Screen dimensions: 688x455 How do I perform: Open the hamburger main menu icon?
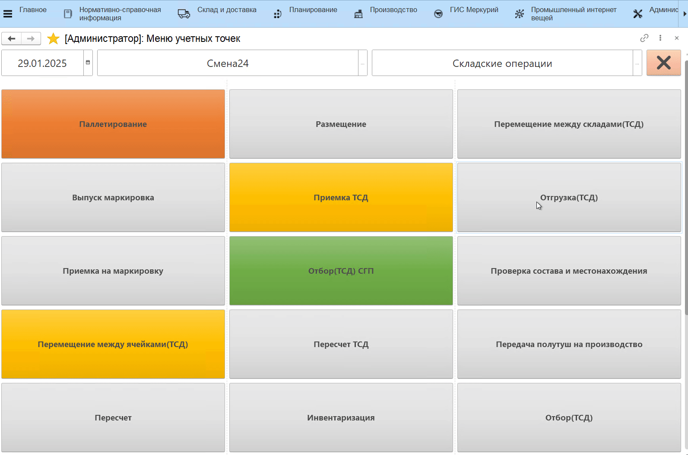[x=7, y=14]
